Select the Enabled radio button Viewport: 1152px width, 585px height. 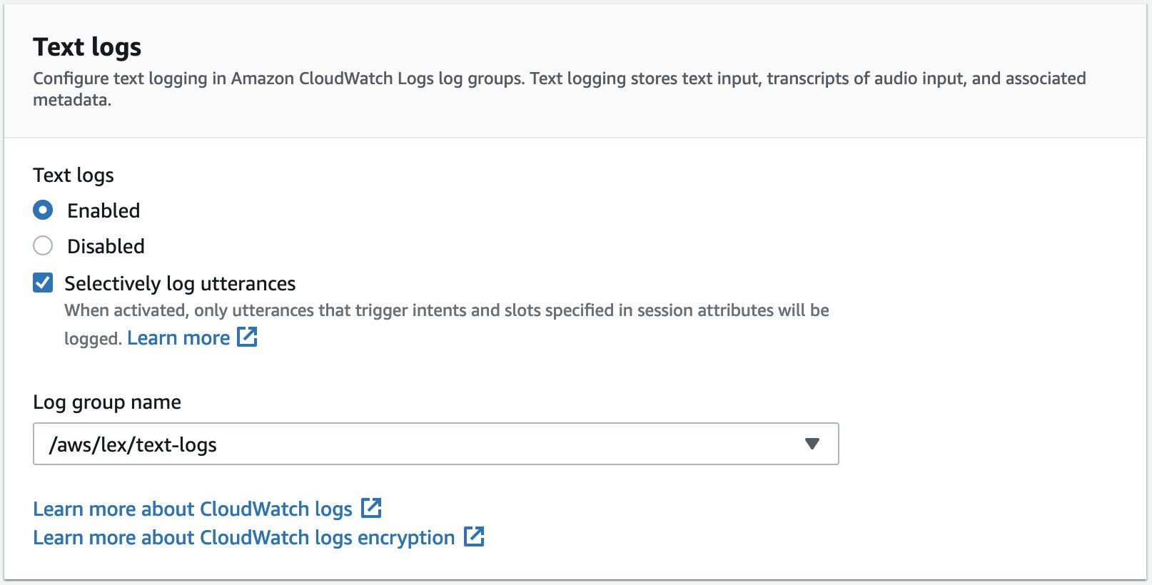[43, 210]
